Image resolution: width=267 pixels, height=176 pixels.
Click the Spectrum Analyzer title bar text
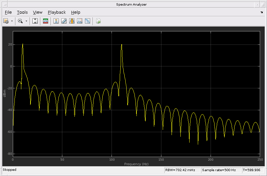click(131, 5)
